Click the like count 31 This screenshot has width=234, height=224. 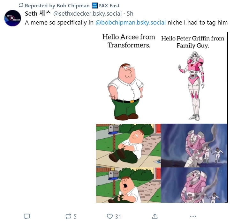118,217
